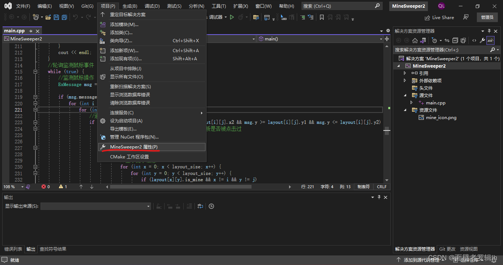Click the 管理员 button

(x=487, y=17)
